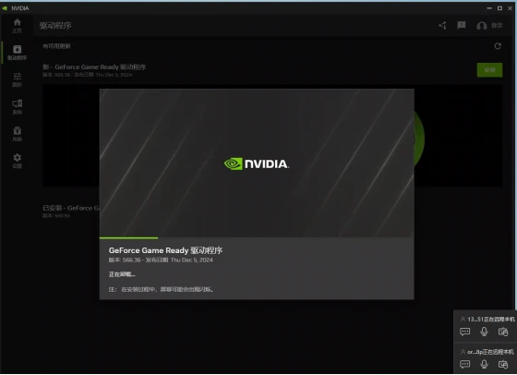
Task: Click the green installation progress bar
Action: (128, 237)
